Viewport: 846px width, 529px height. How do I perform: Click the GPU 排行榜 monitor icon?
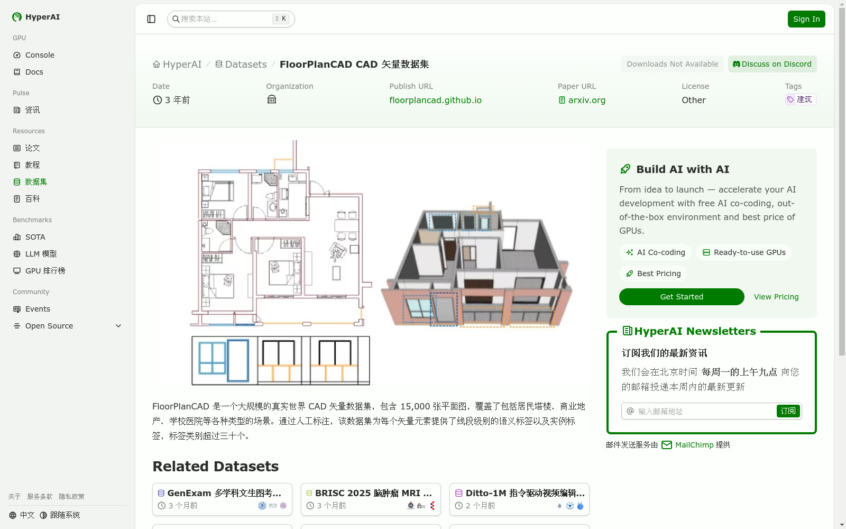pos(17,271)
